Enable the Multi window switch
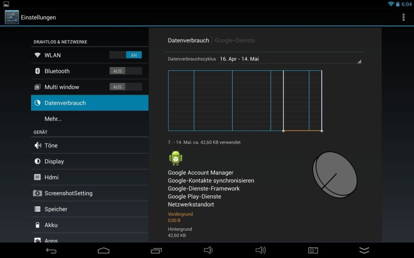 coord(126,87)
